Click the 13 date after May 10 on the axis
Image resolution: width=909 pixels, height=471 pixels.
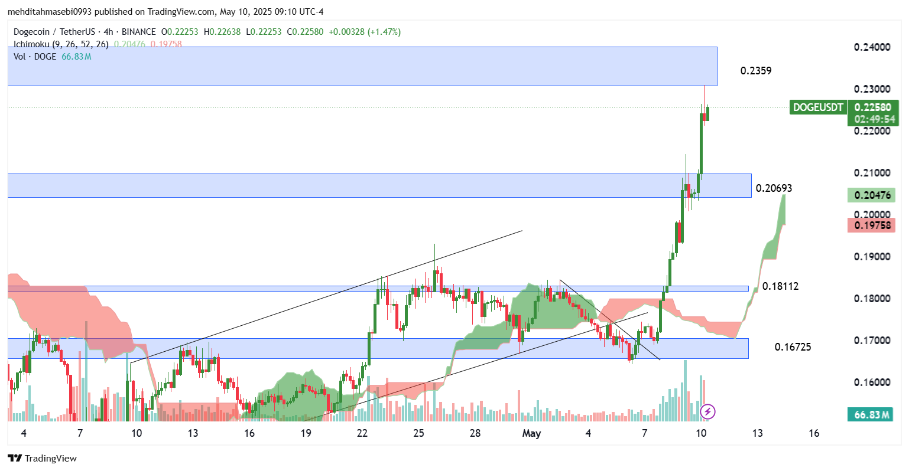click(757, 433)
